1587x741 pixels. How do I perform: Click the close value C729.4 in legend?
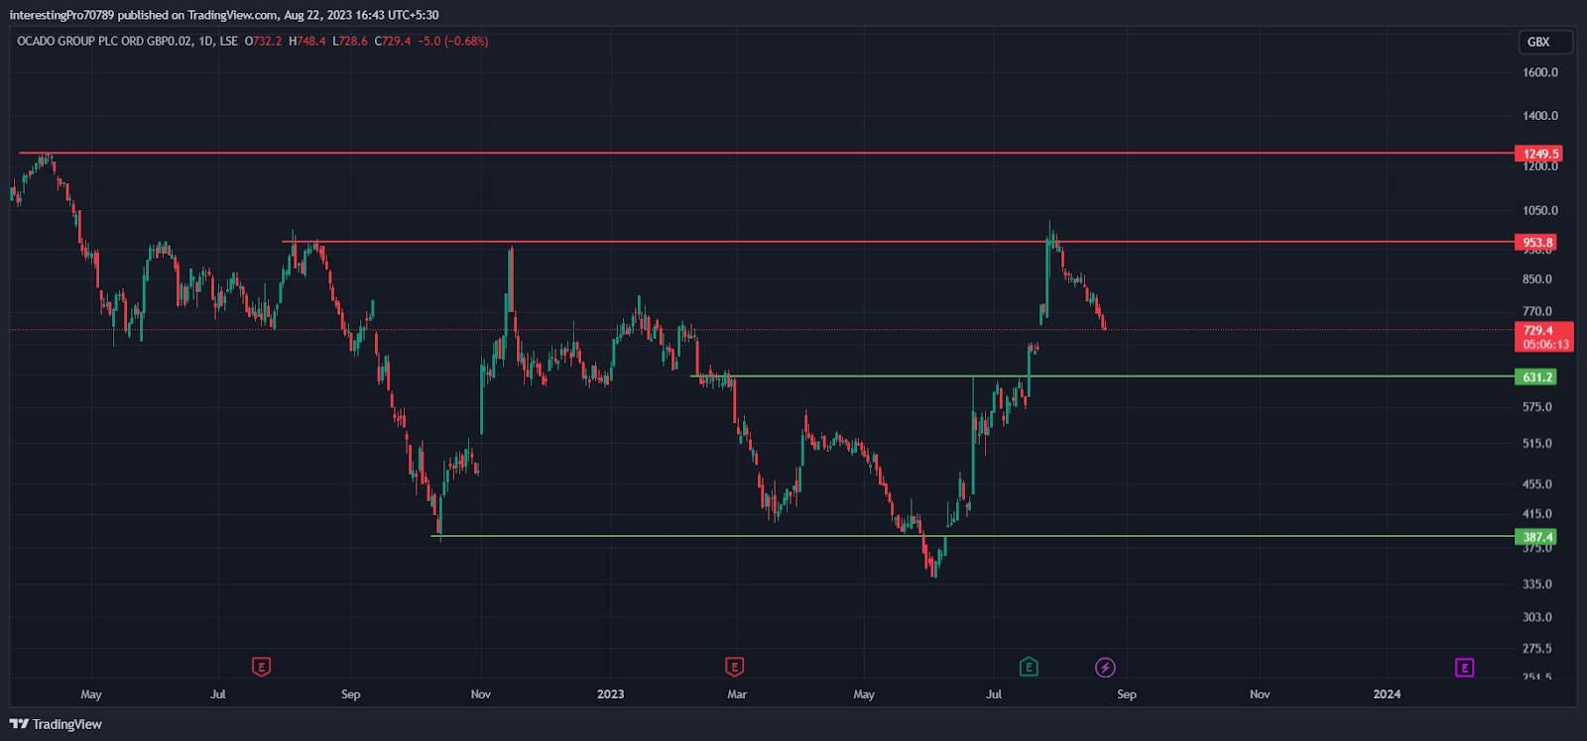393,42
